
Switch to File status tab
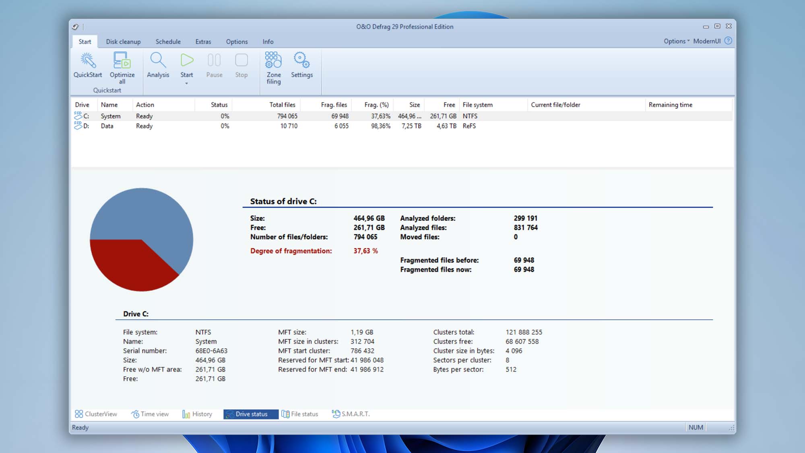300,414
